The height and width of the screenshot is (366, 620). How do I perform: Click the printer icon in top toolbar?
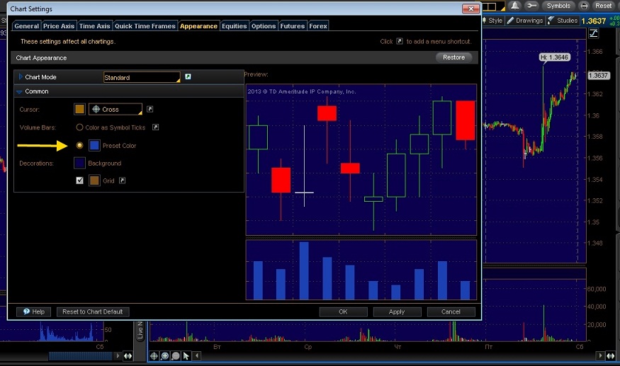point(585,6)
